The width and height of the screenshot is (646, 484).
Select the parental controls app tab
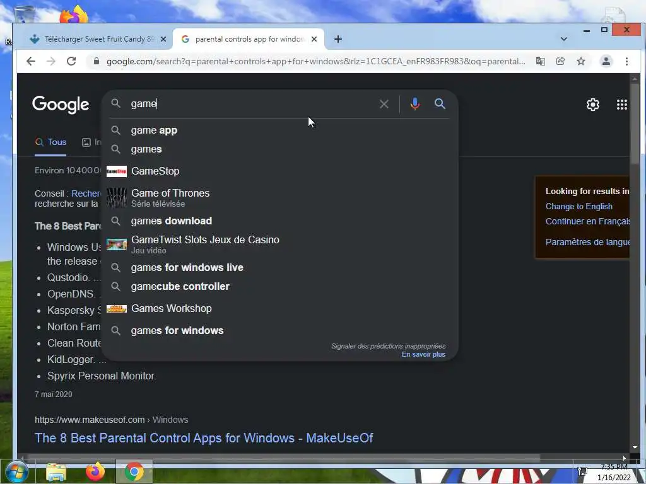pos(249,39)
